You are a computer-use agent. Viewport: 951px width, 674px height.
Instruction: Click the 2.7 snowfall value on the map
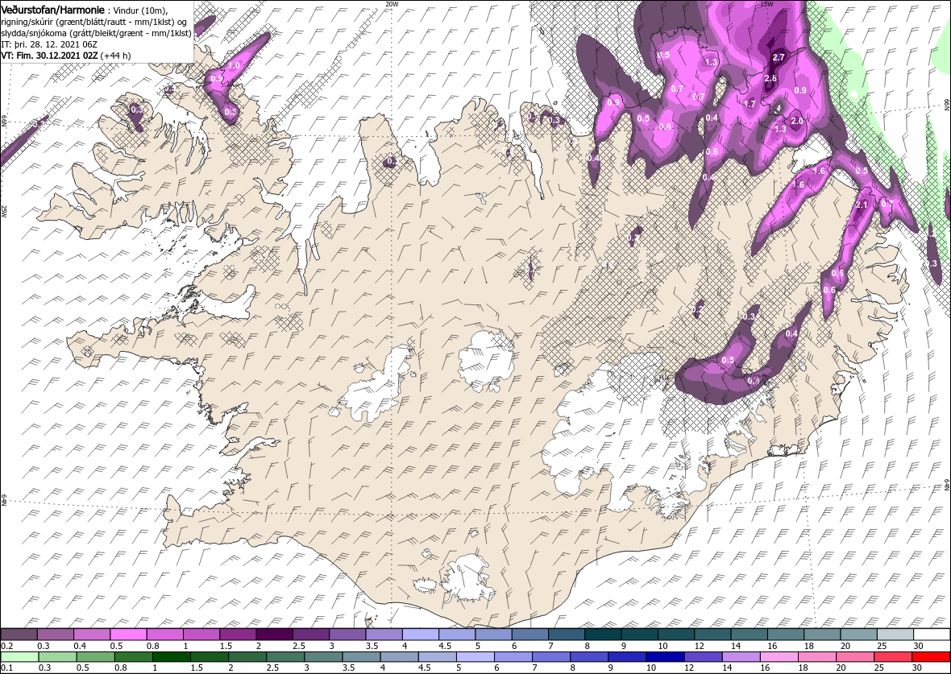coord(779,57)
